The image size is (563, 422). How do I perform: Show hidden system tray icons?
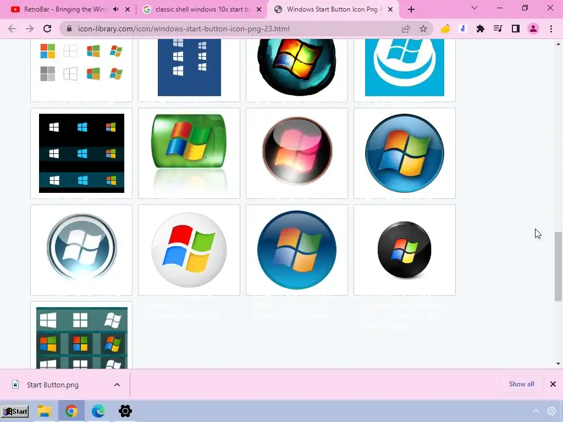(536, 411)
